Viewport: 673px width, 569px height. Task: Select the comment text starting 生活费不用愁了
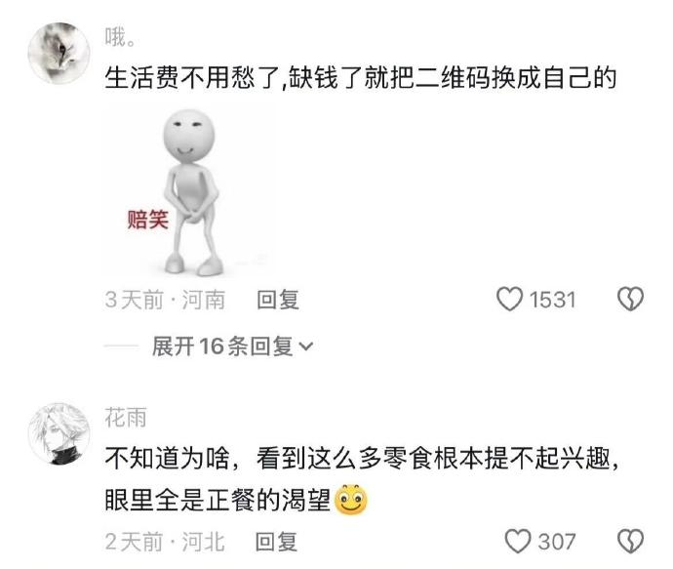point(361,78)
